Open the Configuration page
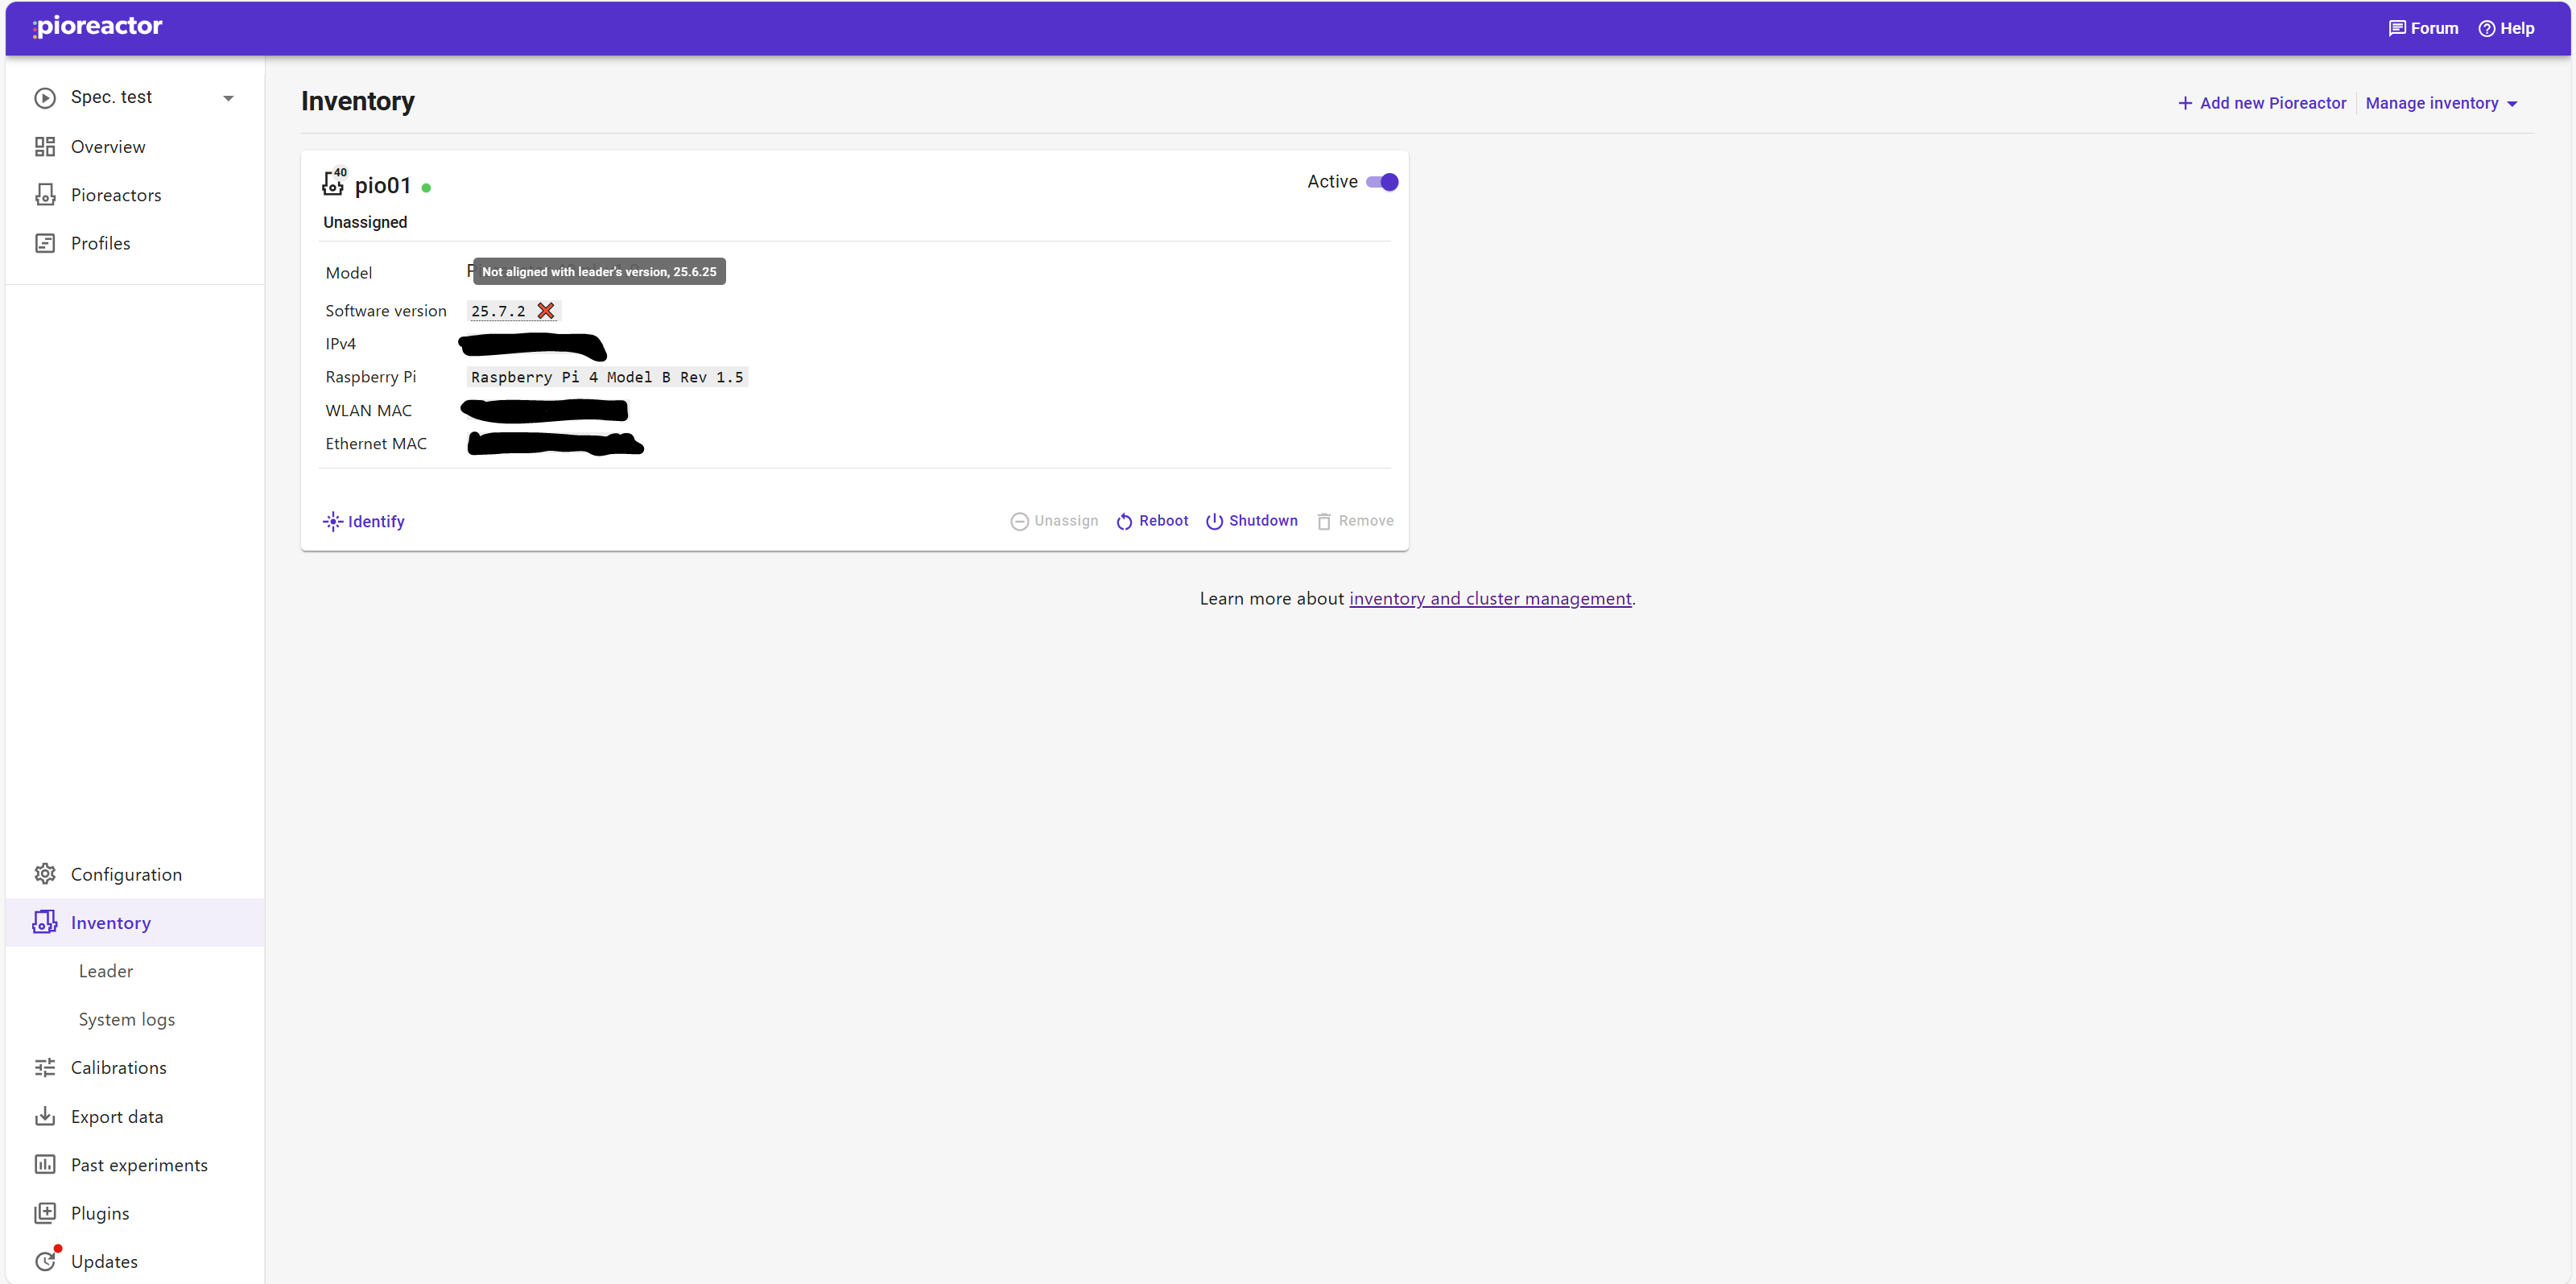 click(135, 874)
